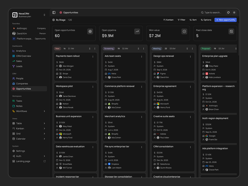Open Storage tier consolidation card

[x=124, y=176]
